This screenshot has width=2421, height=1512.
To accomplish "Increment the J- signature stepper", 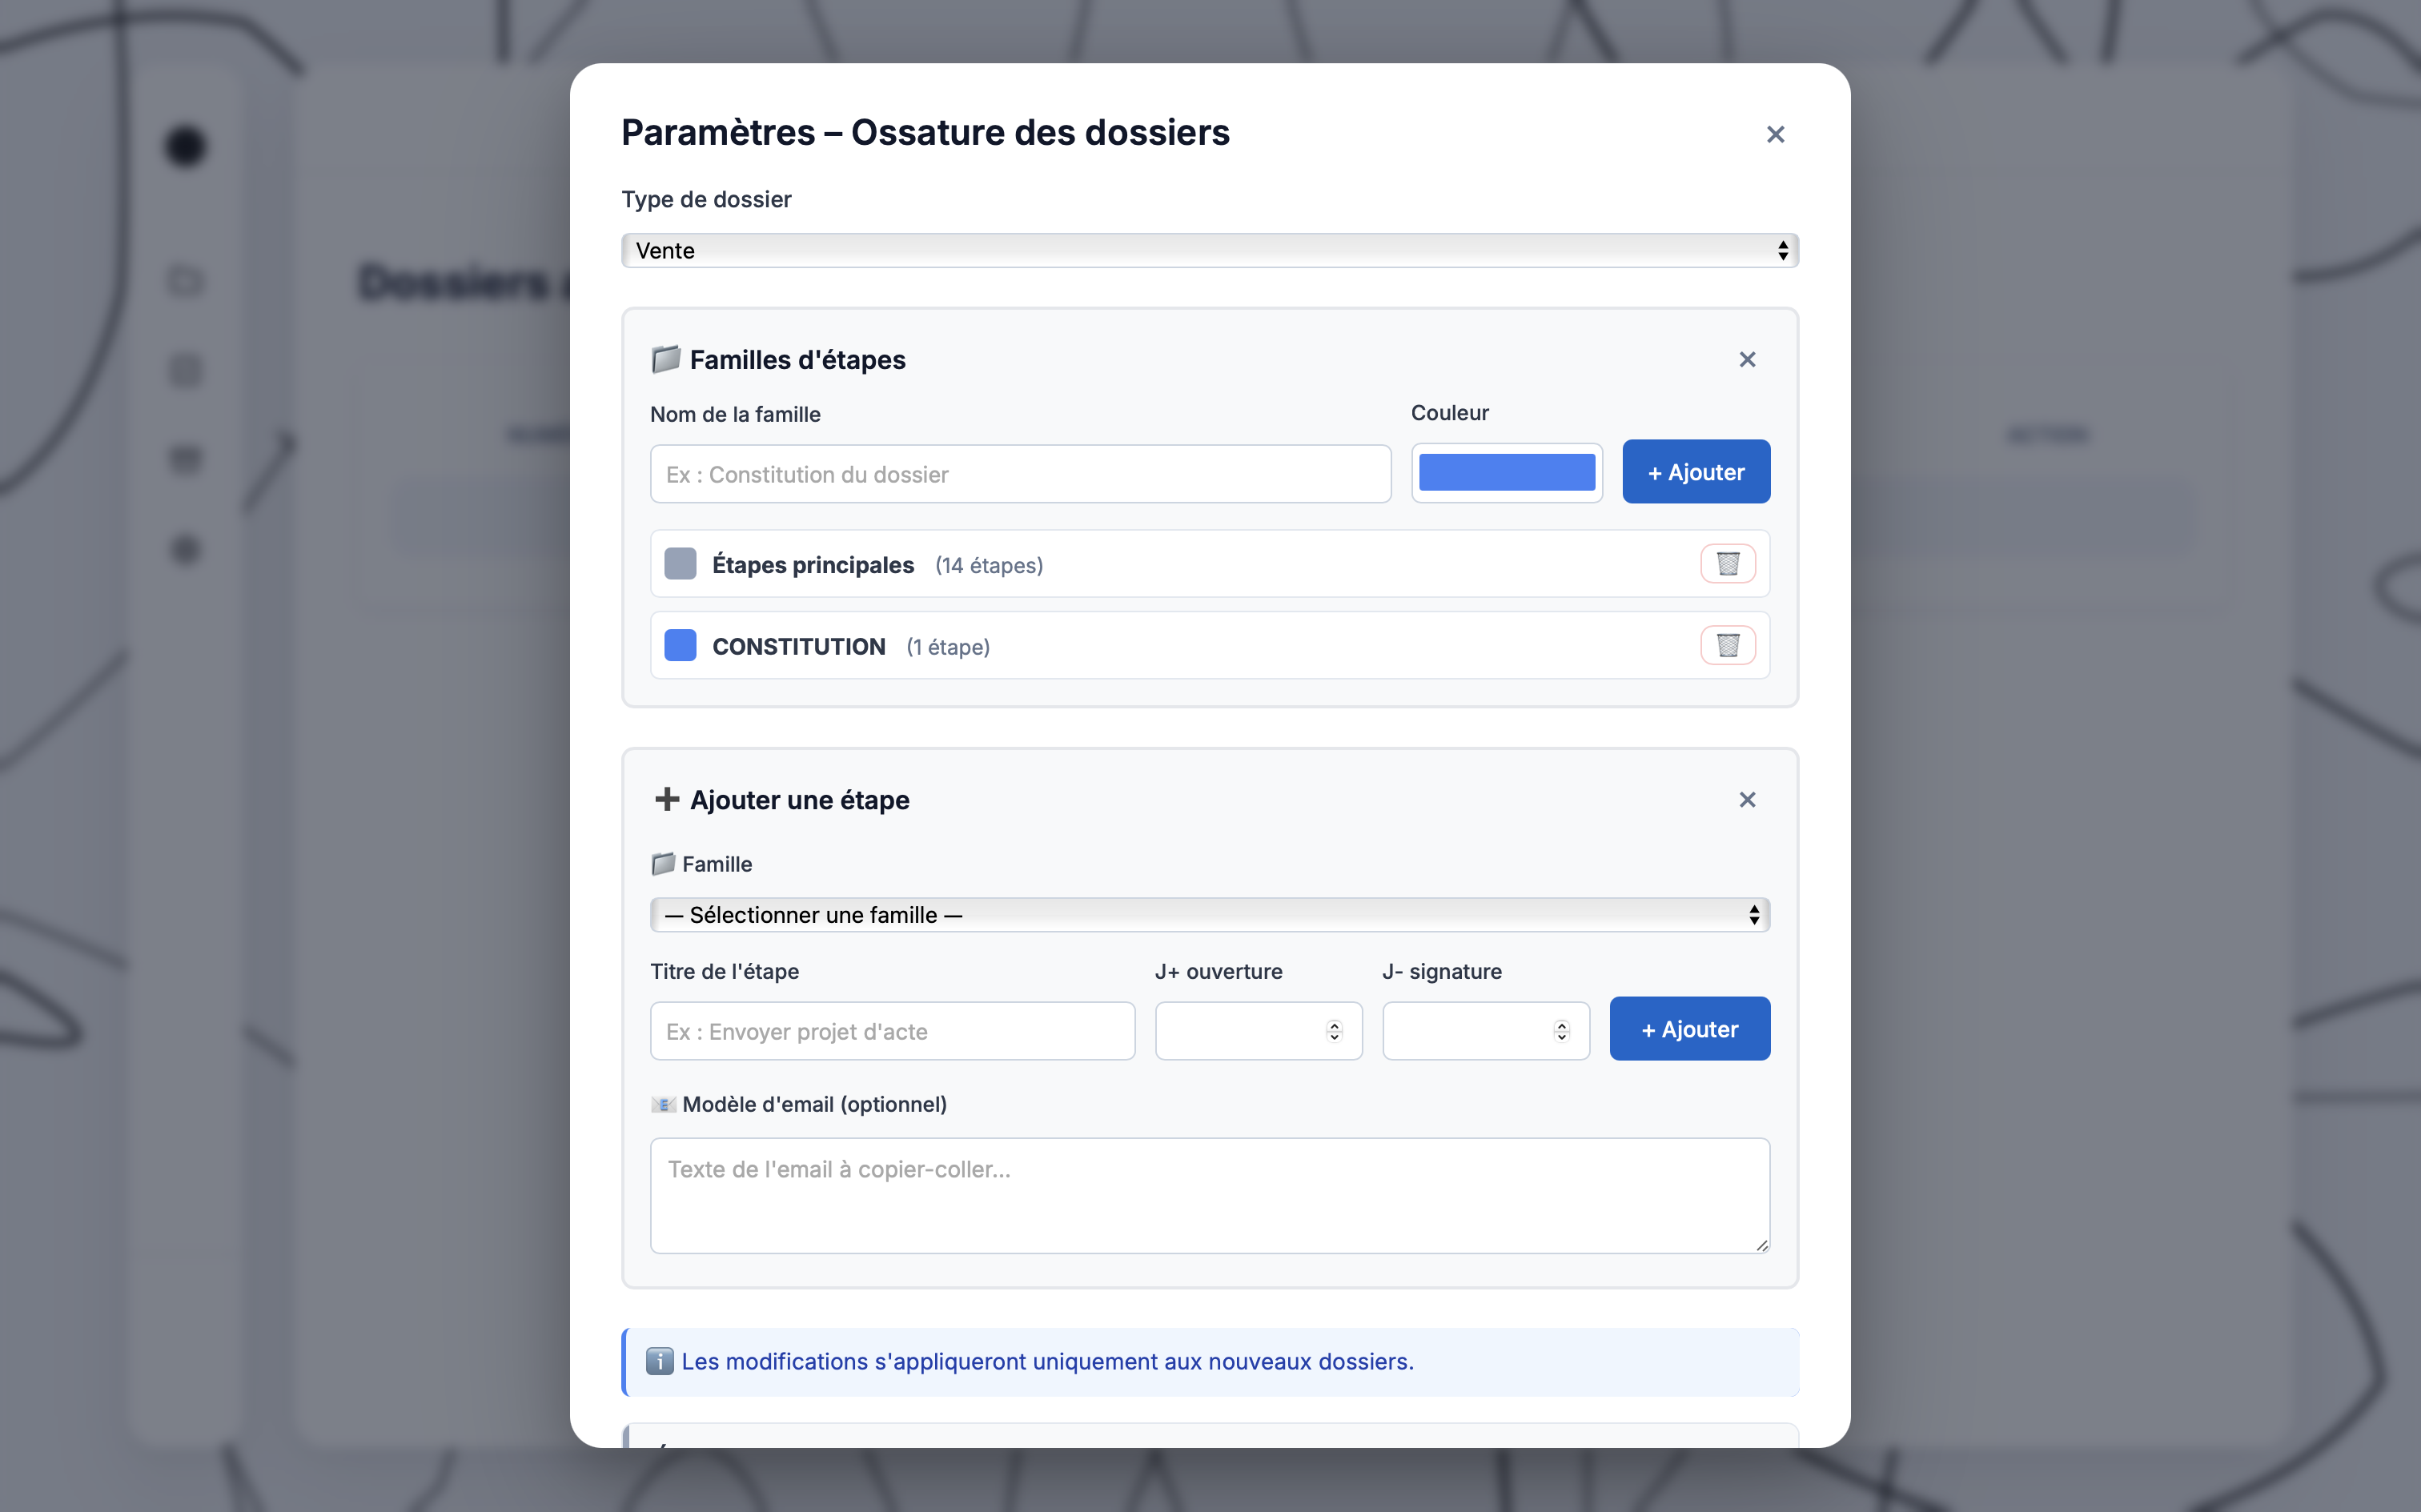I will [1560, 1024].
